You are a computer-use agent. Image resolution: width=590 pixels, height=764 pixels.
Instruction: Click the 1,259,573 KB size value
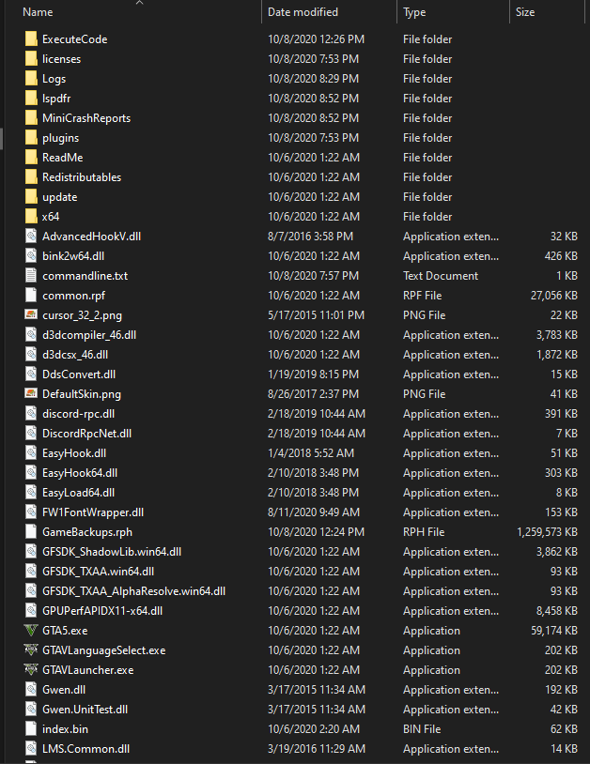coord(547,532)
